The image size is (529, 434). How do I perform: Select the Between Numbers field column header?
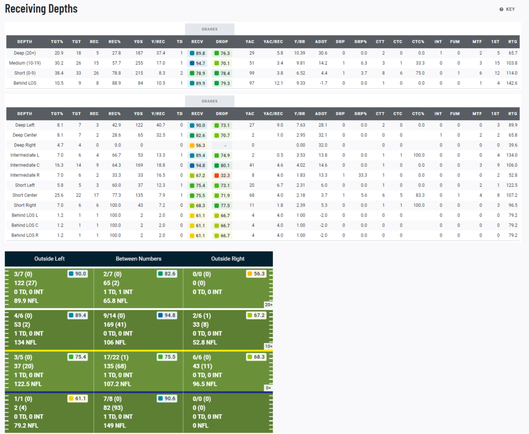pos(139,259)
